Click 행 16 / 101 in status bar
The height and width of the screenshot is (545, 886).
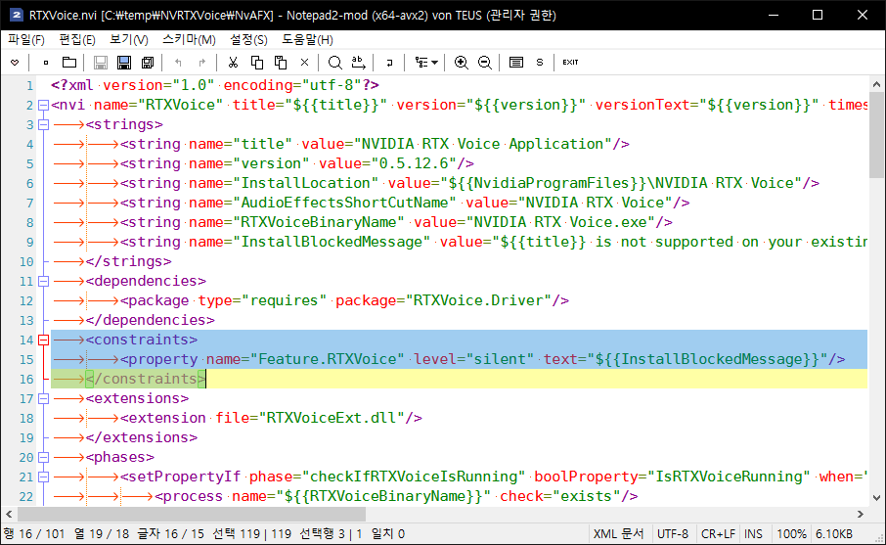tap(34, 534)
